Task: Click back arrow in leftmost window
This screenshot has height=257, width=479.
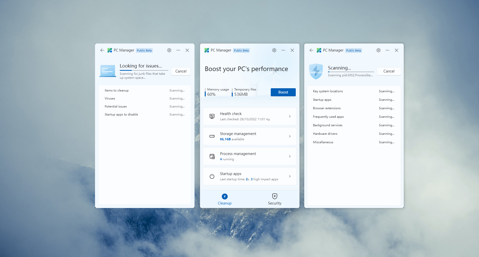Action: tap(102, 50)
